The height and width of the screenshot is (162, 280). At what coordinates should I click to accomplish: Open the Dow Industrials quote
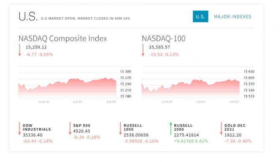click(37, 127)
